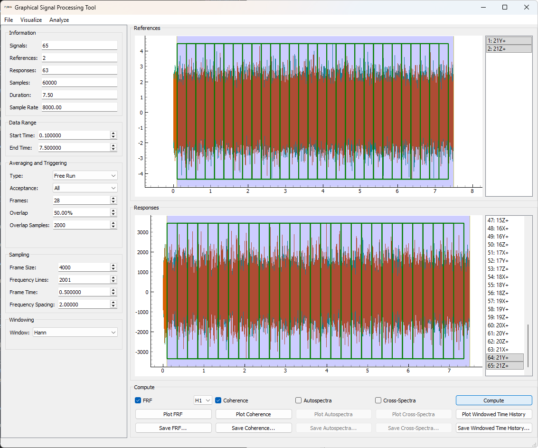Disable the Coherence checkbox
This screenshot has width=538, height=448.
(x=217, y=400)
